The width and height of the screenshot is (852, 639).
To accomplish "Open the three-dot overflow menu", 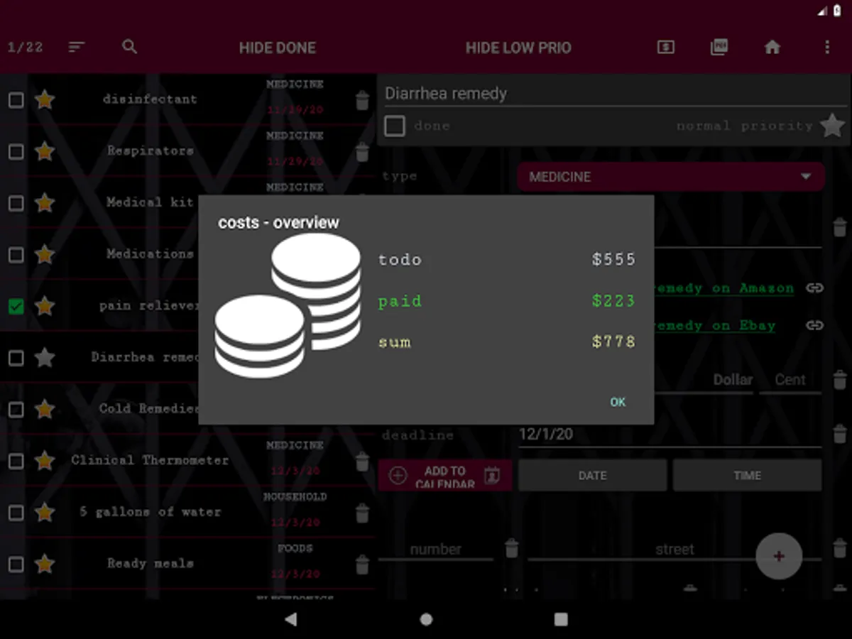I will [x=827, y=47].
